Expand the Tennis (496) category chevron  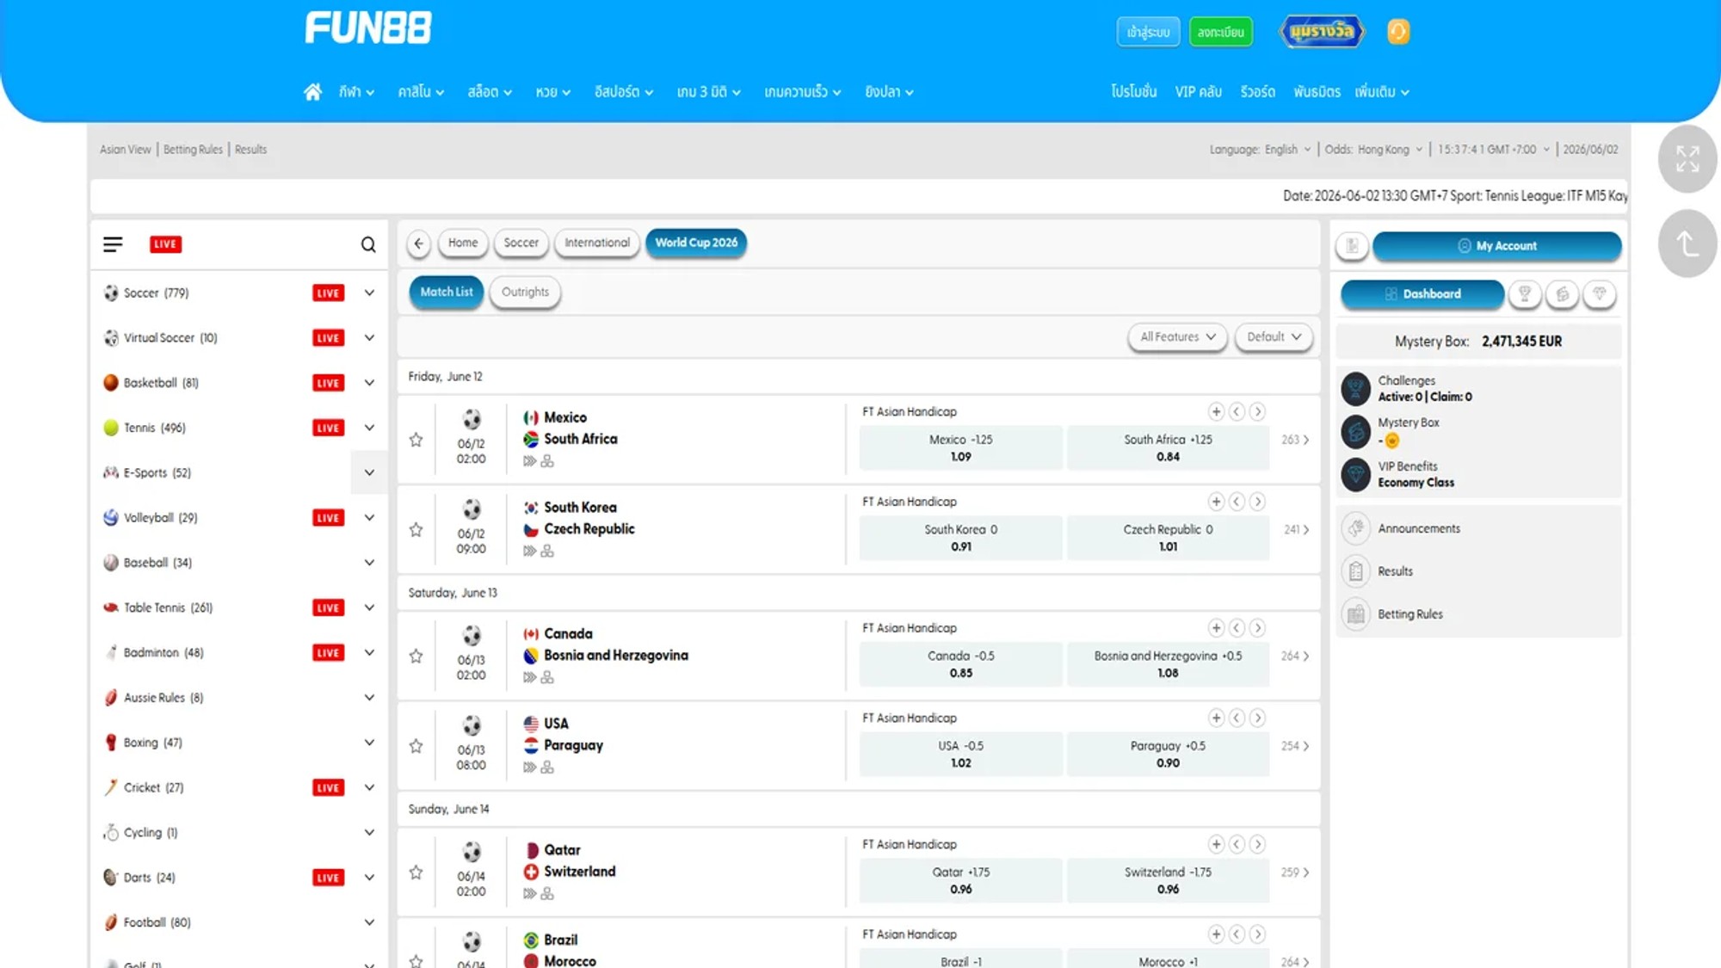coord(369,428)
